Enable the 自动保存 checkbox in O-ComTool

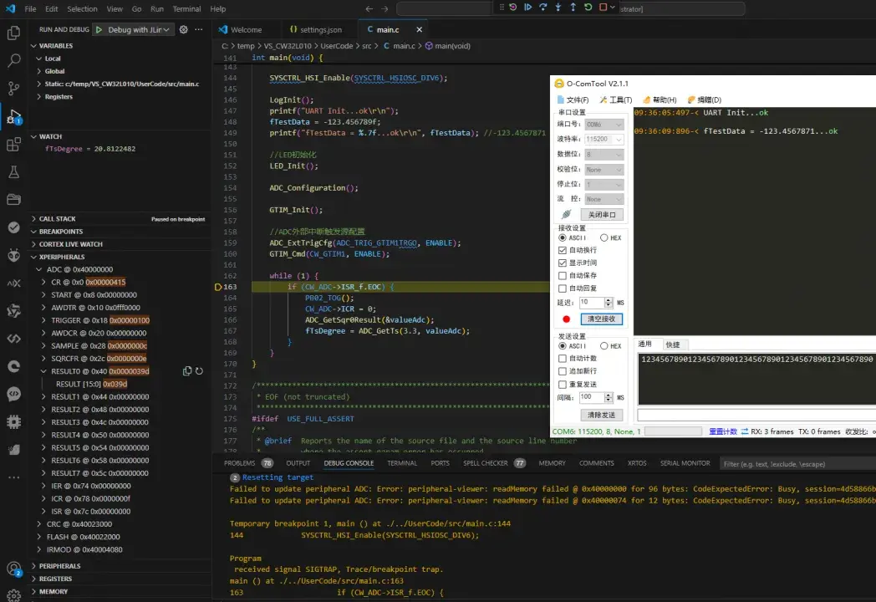click(563, 274)
